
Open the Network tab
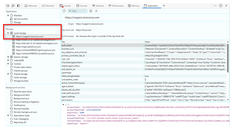pyautogui.click(x=98, y=6)
